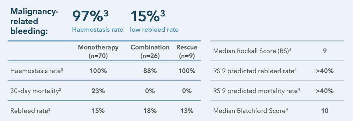Image resolution: width=353 pixels, height=121 pixels.
Task: Click the Median Rockall Score value 9
Action: point(325,51)
